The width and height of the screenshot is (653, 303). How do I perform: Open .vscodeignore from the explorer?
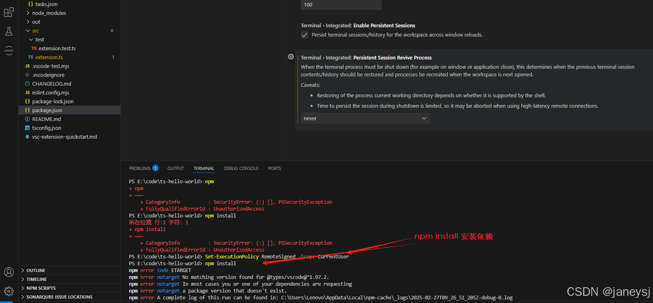(x=48, y=75)
